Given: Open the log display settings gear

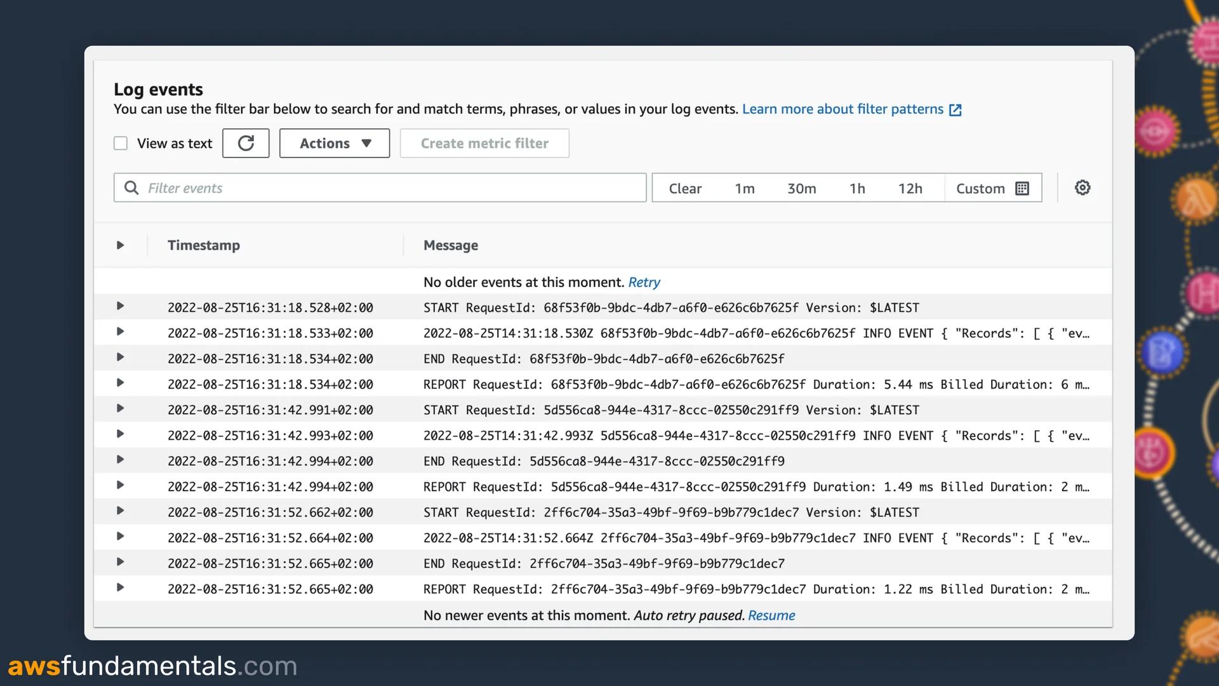Looking at the screenshot, I should [x=1082, y=187].
